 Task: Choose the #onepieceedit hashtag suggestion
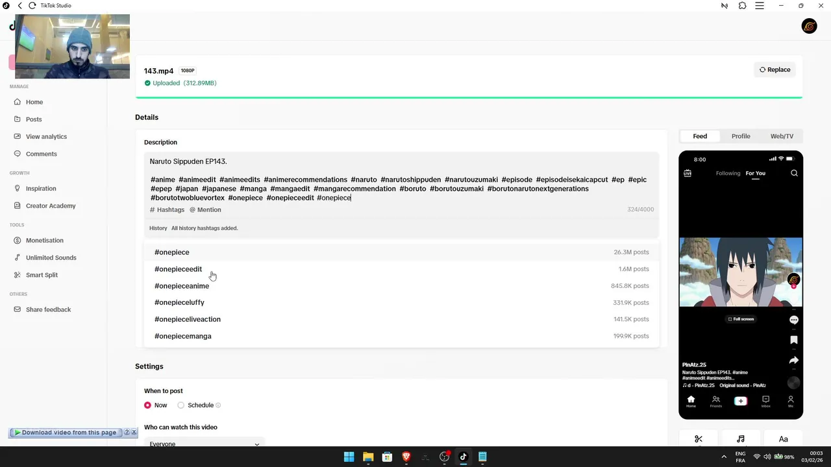click(x=401, y=269)
